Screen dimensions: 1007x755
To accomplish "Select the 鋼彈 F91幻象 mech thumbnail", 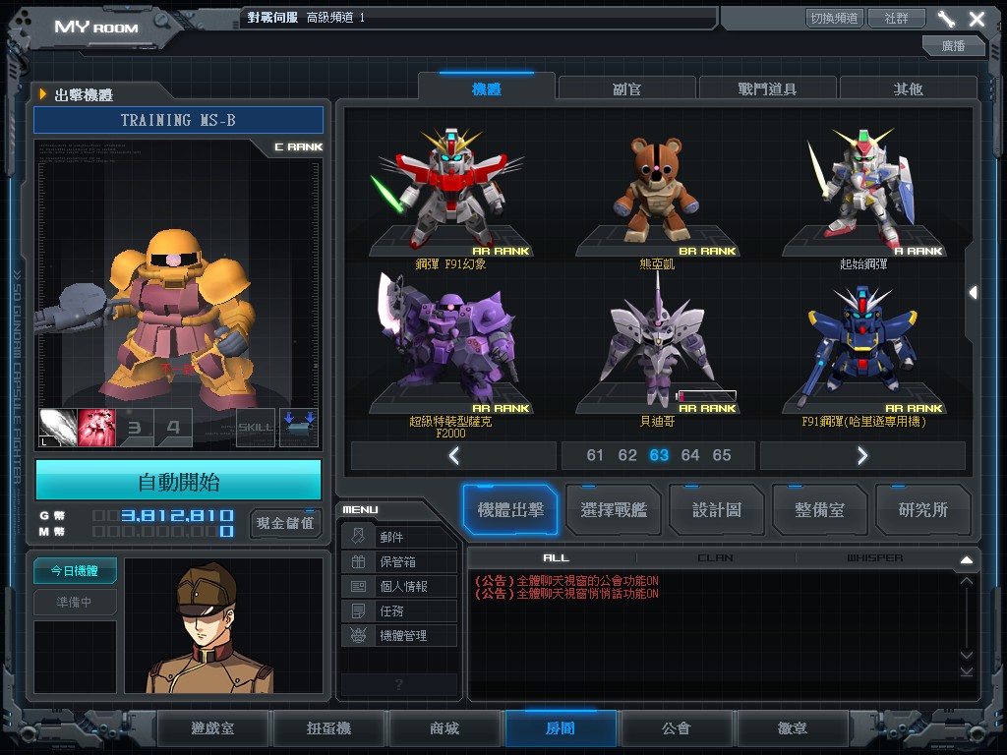I will coord(450,192).
